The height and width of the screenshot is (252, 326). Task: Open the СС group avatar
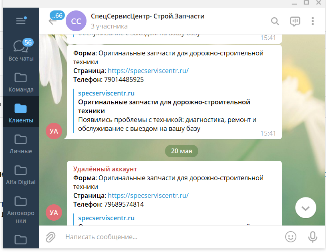[76, 21]
